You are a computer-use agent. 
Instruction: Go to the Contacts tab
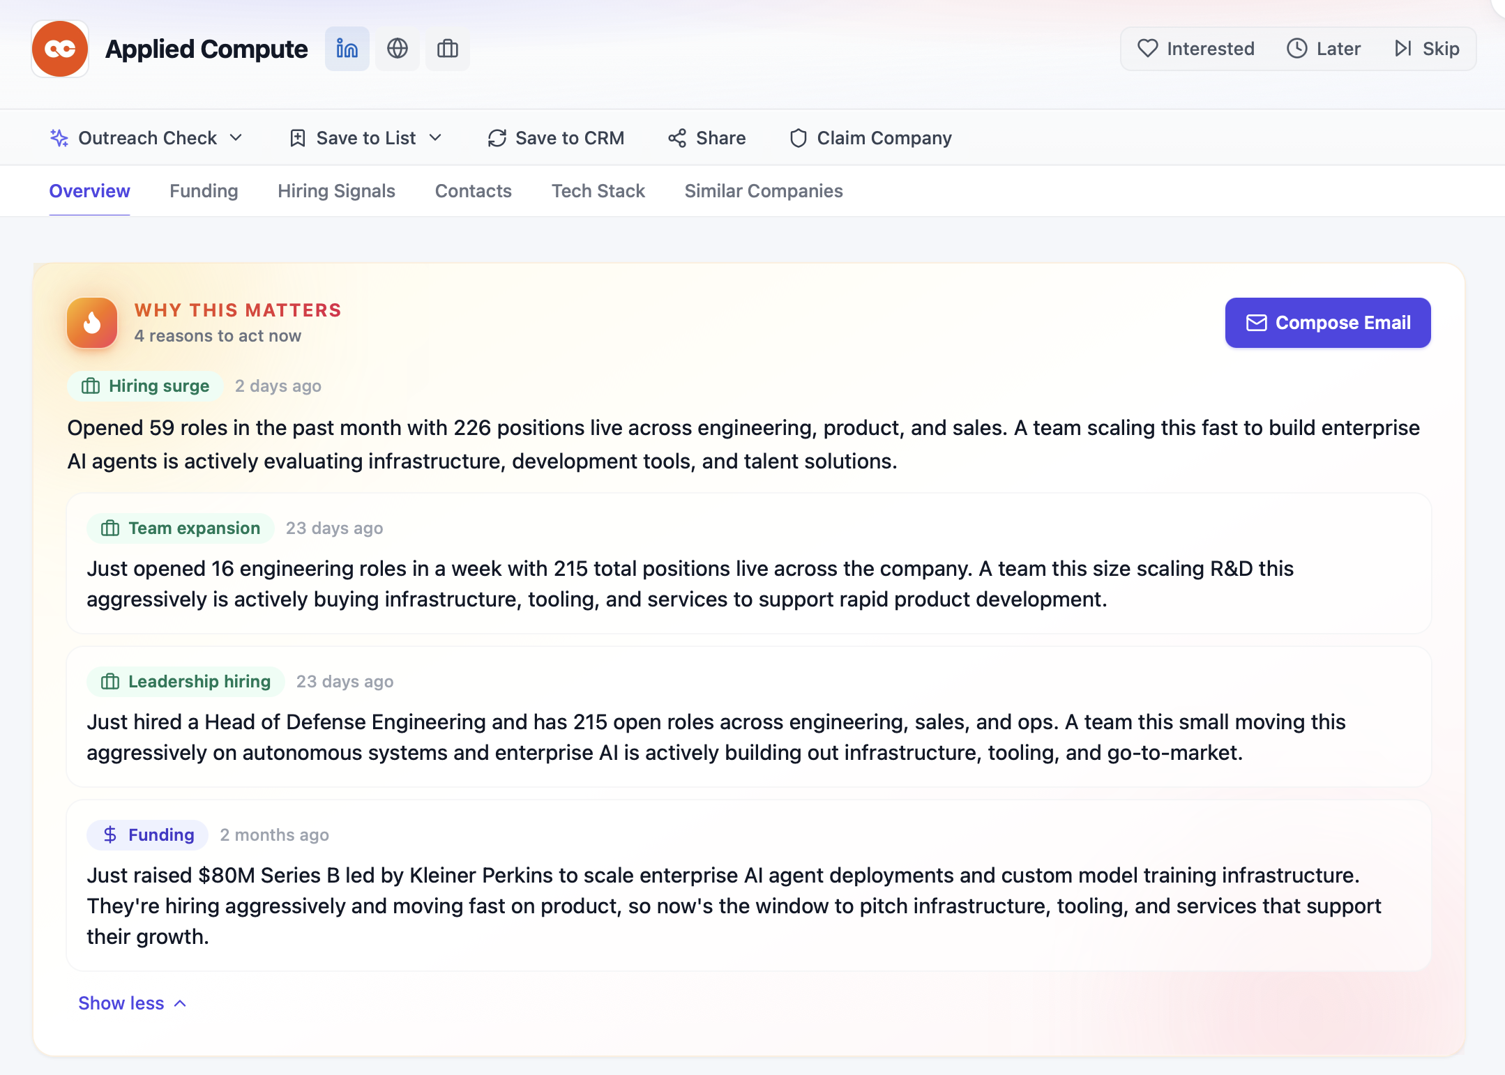point(474,191)
